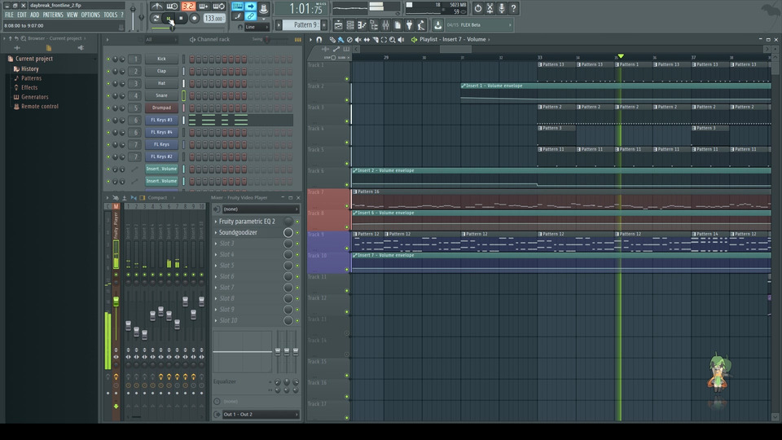Click the metronome icon
782x440 pixels.
coord(157,7)
